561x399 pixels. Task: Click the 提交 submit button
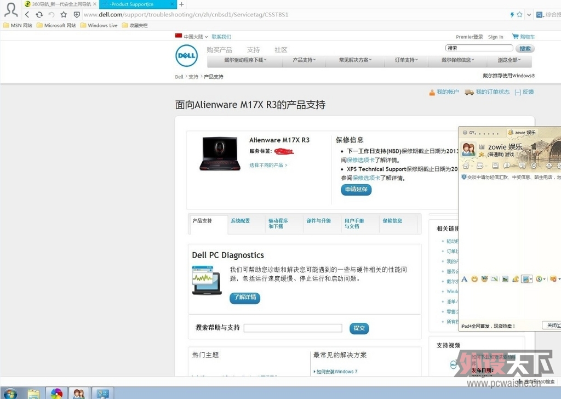tap(359, 328)
